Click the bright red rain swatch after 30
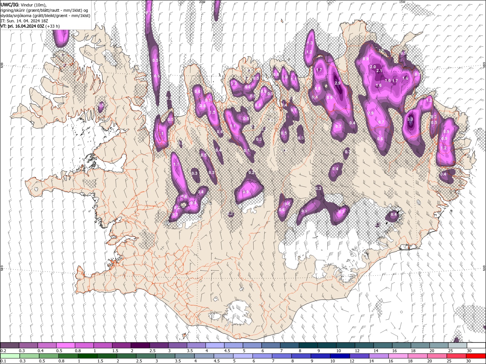The image size is (486, 364). click(x=475, y=356)
